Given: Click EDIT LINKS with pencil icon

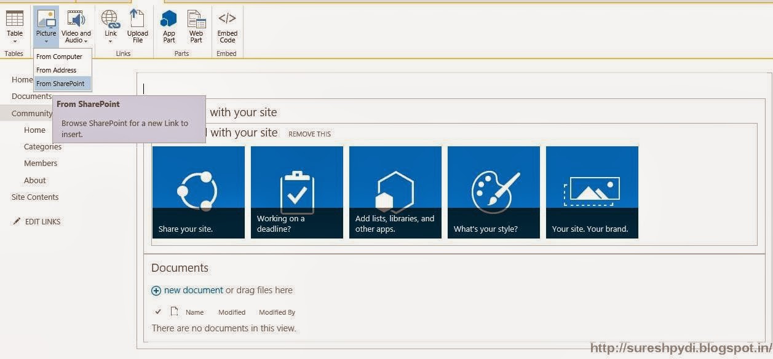Looking at the screenshot, I should pos(36,221).
